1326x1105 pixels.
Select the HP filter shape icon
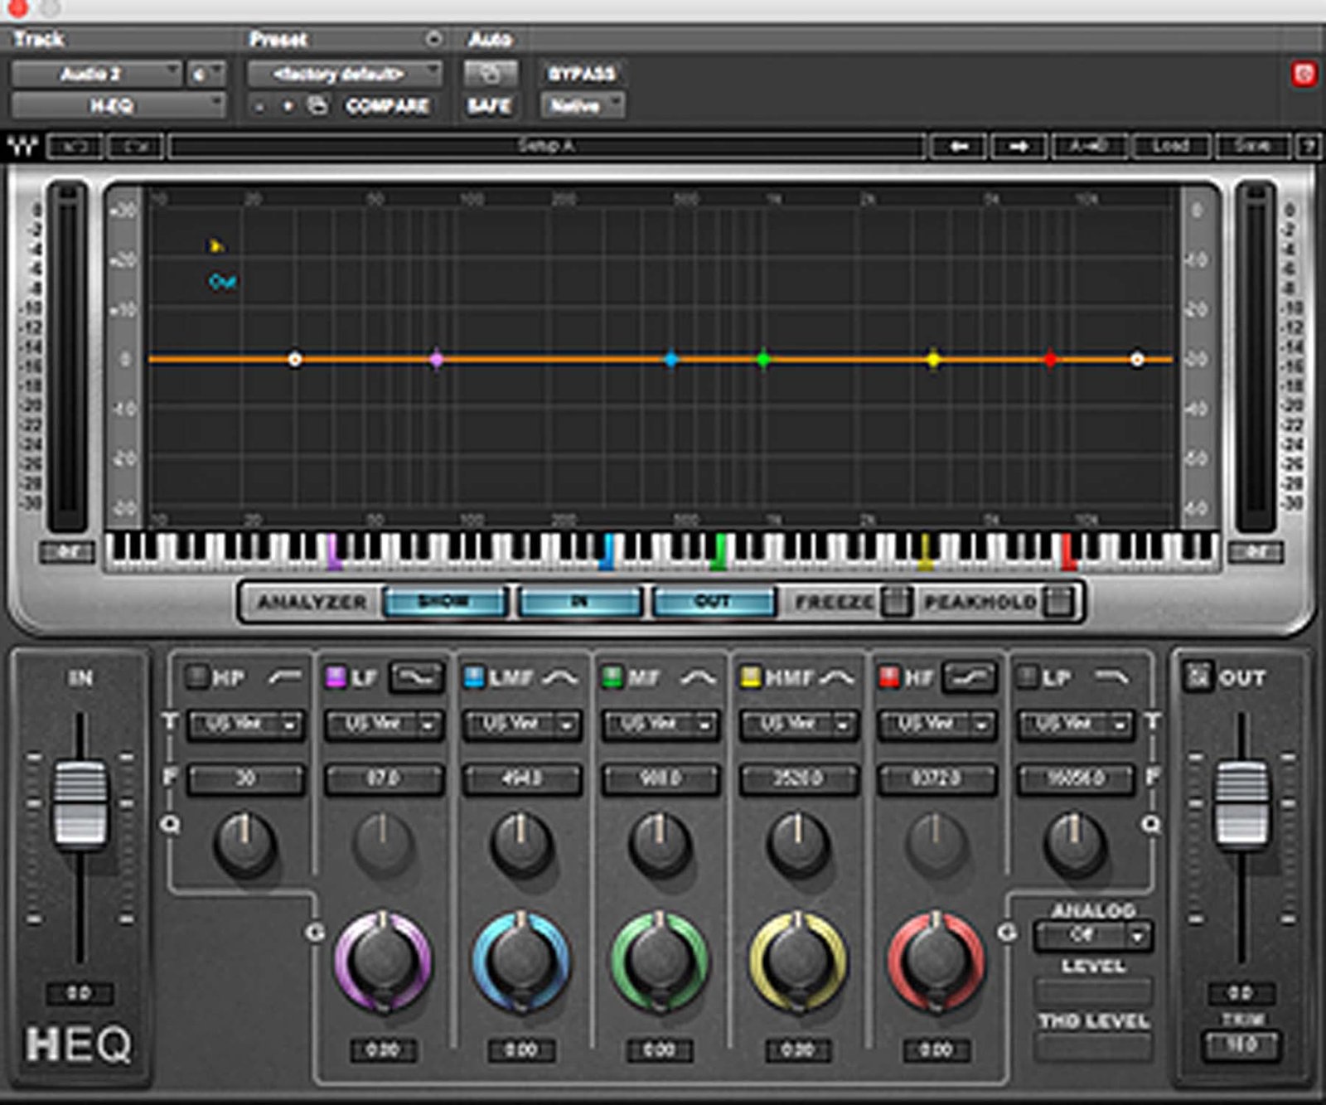[284, 678]
